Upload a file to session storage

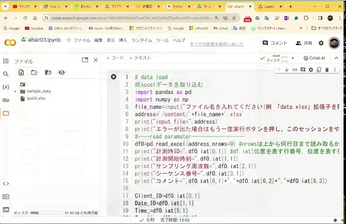21,72
